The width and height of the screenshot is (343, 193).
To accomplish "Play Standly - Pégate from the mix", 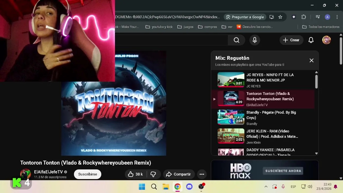I will (x=263, y=118).
